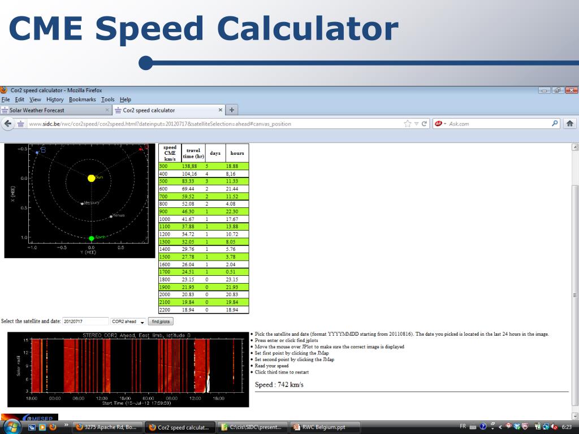Open the Ask.com search engine dropdown
The height and width of the screenshot is (434, 579).
click(x=440, y=124)
